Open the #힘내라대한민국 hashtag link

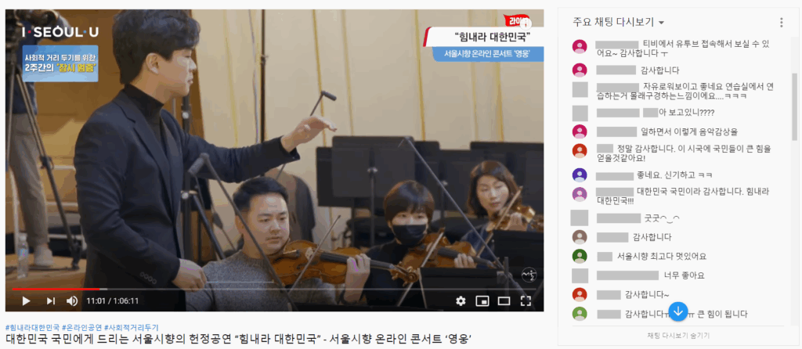click(x=33, y=328)
